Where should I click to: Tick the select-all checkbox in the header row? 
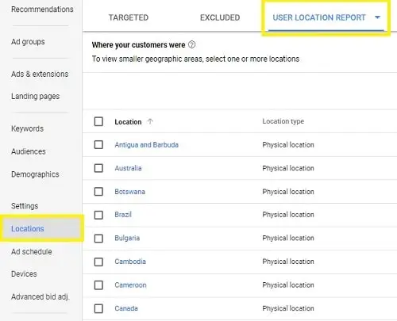(x=98, y=121)
